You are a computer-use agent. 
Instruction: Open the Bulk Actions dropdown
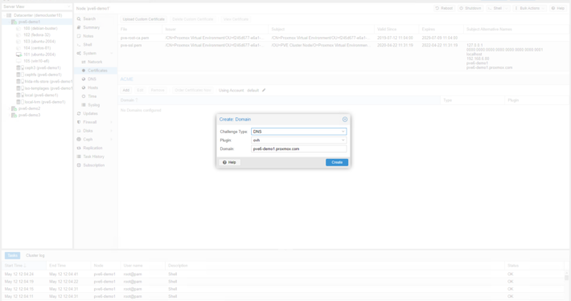(543, 8)
